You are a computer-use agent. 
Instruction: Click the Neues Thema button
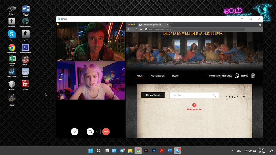(153, 95)
